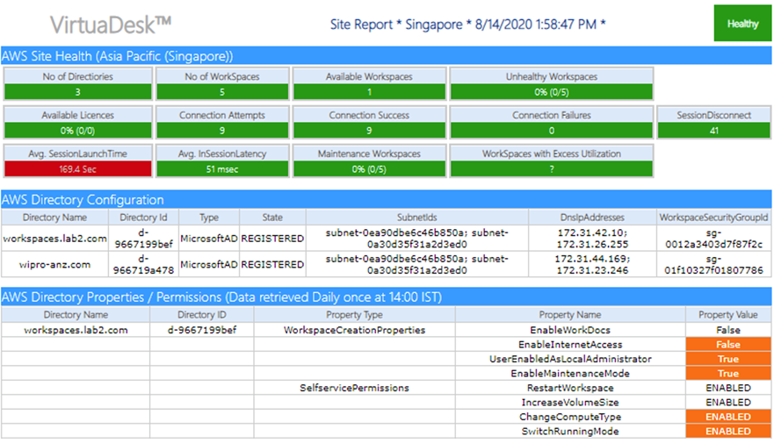Click DNS addresses 172.31.42.10; 172.31.26.255

click(592, 238)
